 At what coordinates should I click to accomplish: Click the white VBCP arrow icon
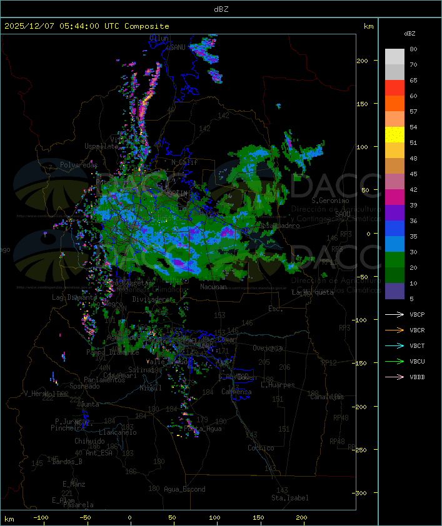394,314
